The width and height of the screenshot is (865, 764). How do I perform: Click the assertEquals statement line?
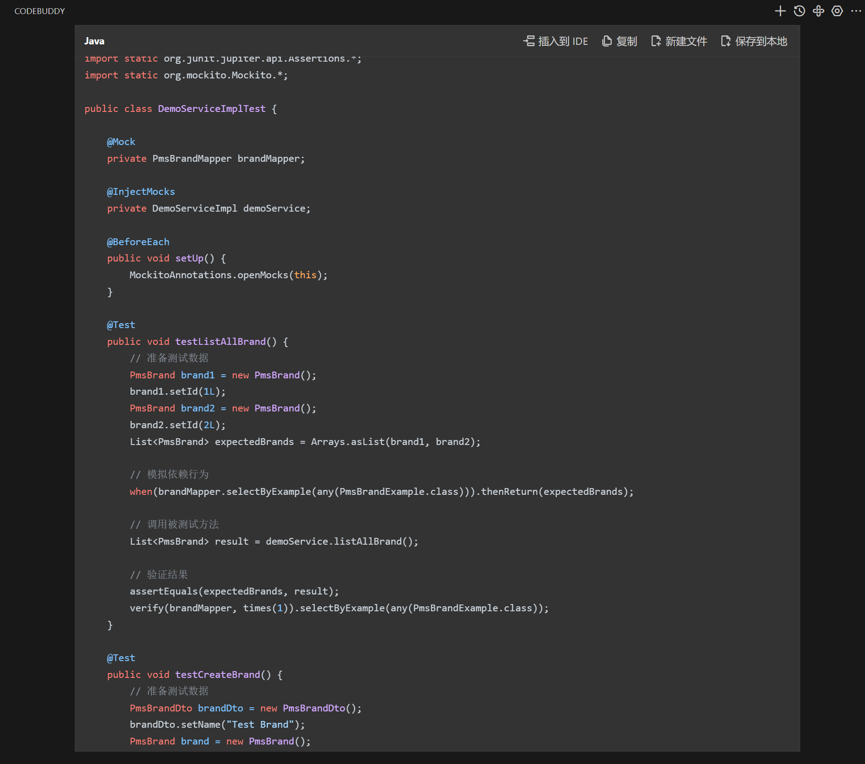[234, 591]
